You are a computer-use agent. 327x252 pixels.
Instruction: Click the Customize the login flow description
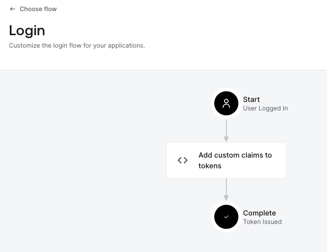(x=77, y=45)
